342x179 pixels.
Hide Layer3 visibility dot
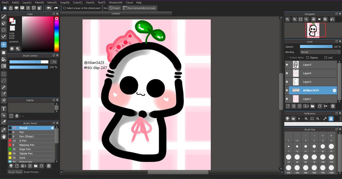pos(287,82)
